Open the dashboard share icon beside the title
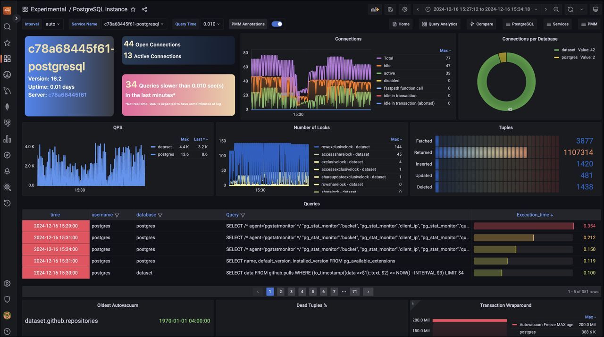The height and width of the screenshot is (337, 604). (x=144, y=9)
